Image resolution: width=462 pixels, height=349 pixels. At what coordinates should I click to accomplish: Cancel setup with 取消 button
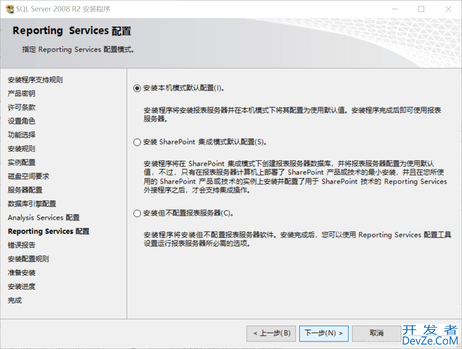click(376, 333)
